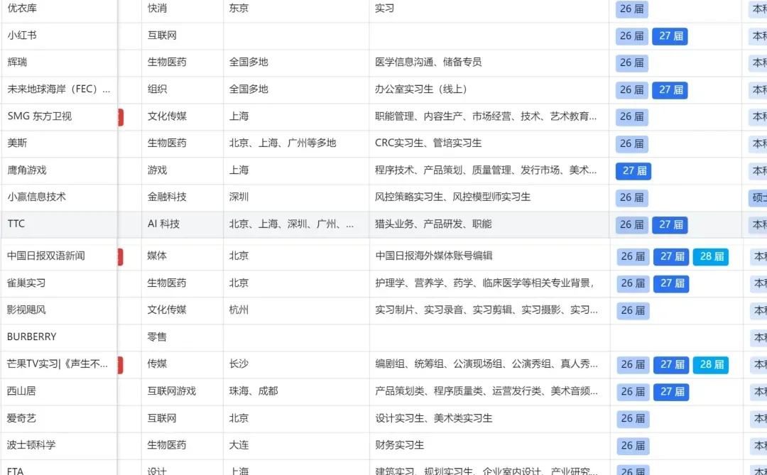Screen dimensions: 767x475
Task: Click 办公室实习生（线上）position cell
Action: click(421, 89)
